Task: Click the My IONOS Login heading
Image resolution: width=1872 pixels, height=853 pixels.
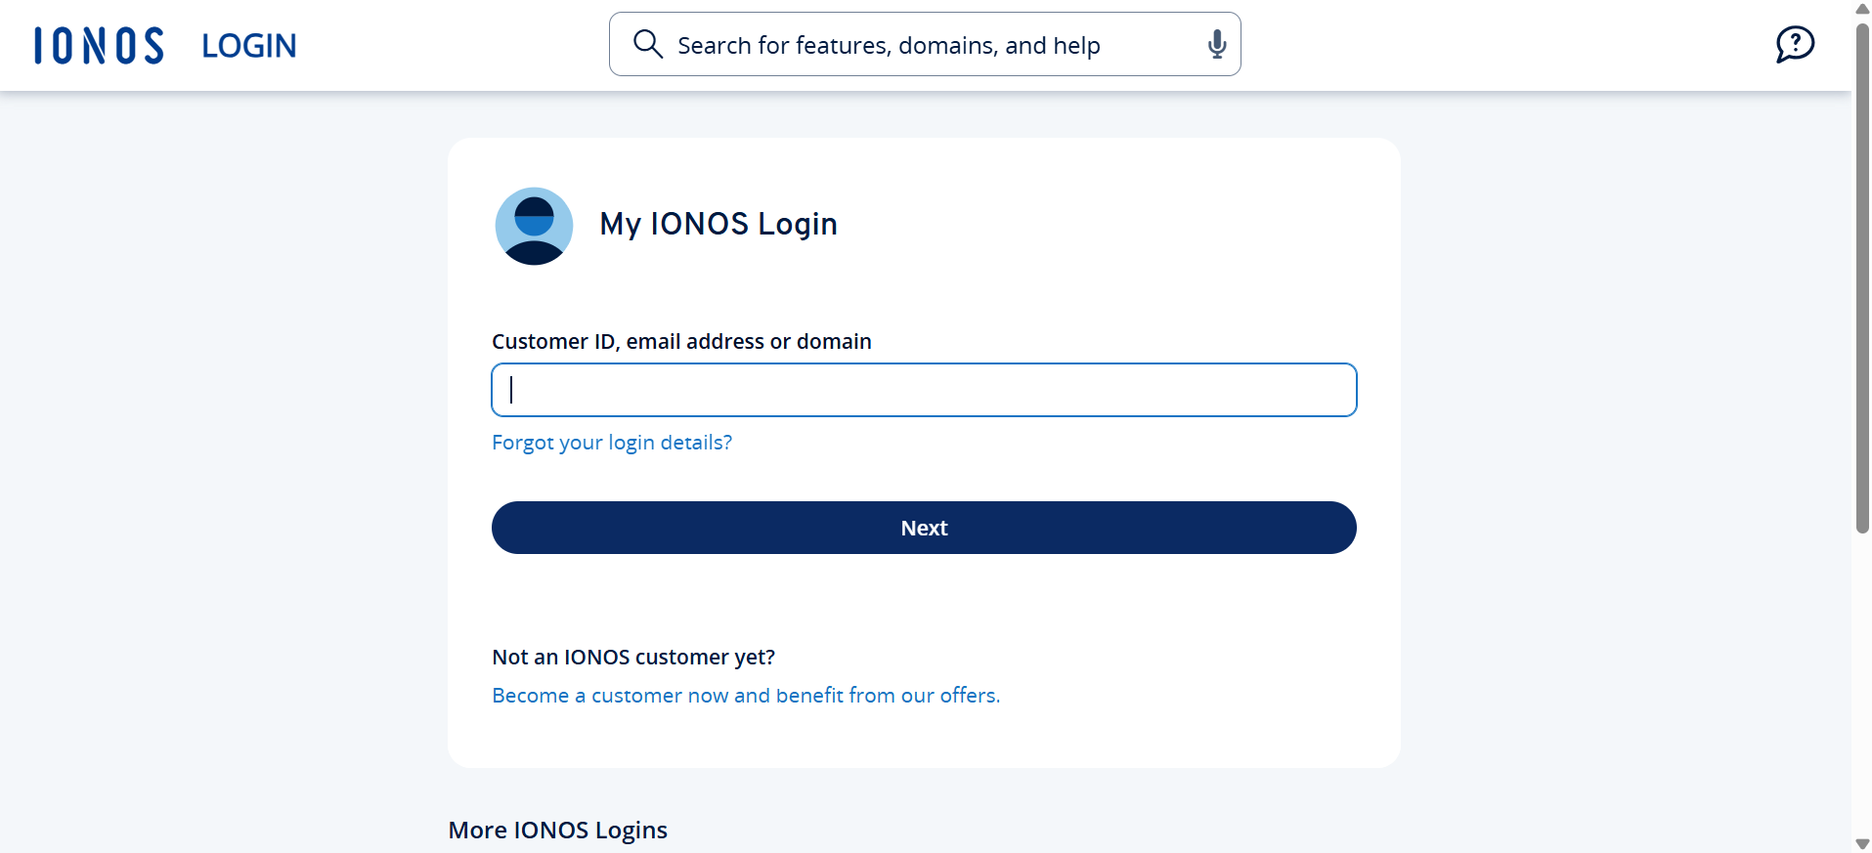Action: point(718,224)
